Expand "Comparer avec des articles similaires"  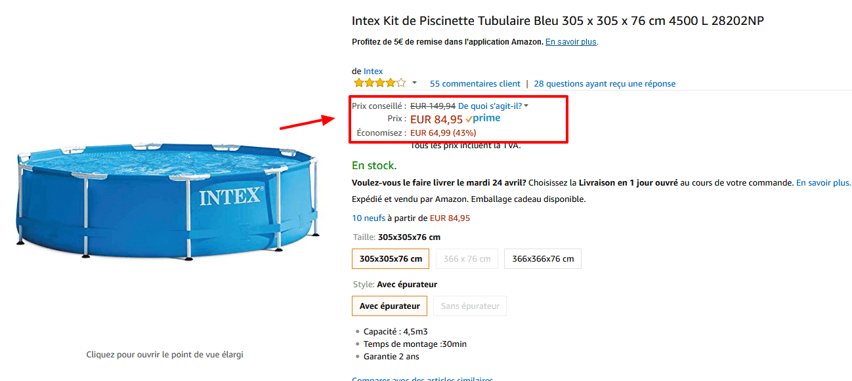[422, 379]
